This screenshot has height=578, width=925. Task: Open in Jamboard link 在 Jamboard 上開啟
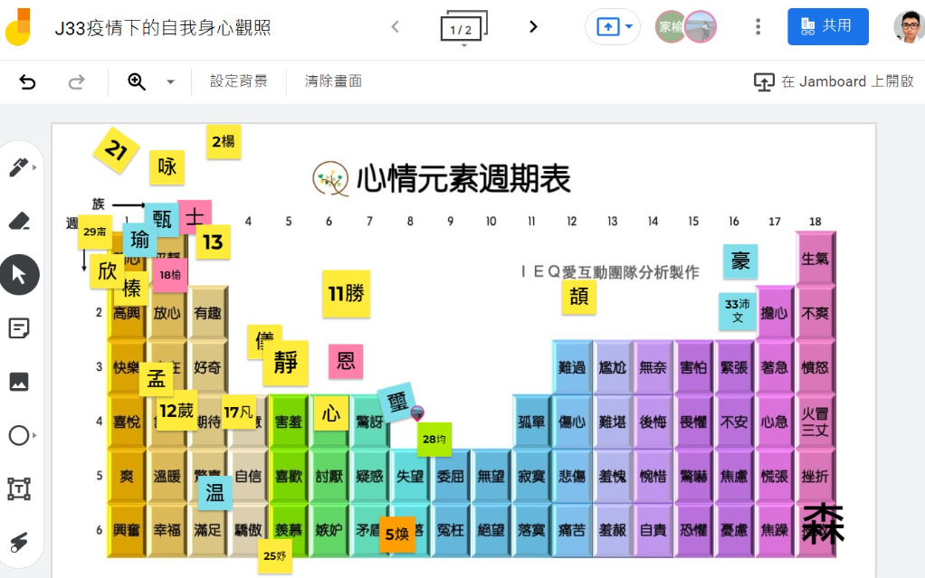tap(834, 81)
